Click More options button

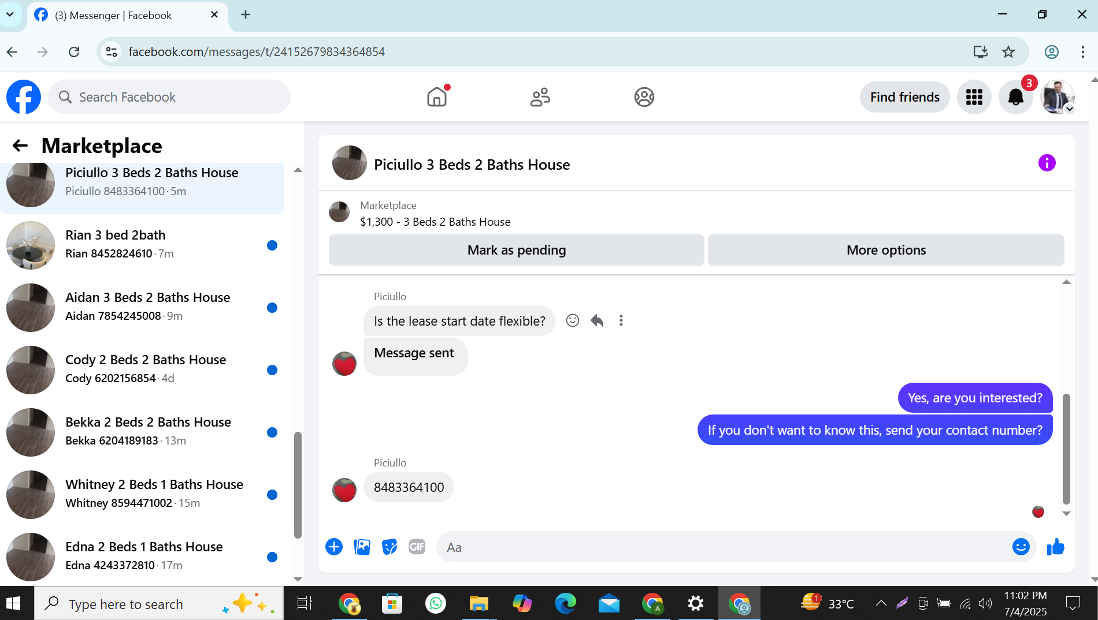tap(886, 250)
